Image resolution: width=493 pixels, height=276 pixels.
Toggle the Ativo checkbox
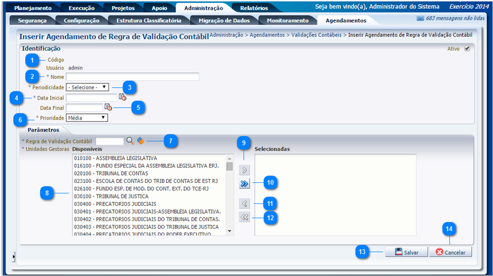click(467, 49)
